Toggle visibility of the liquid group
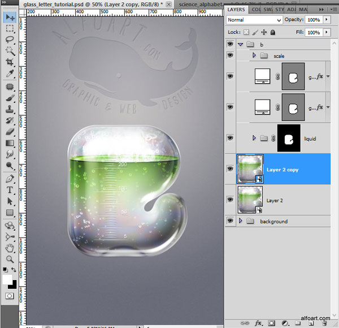Image resolution: width=339 pixels, height=328 pixels. [230, 138]
